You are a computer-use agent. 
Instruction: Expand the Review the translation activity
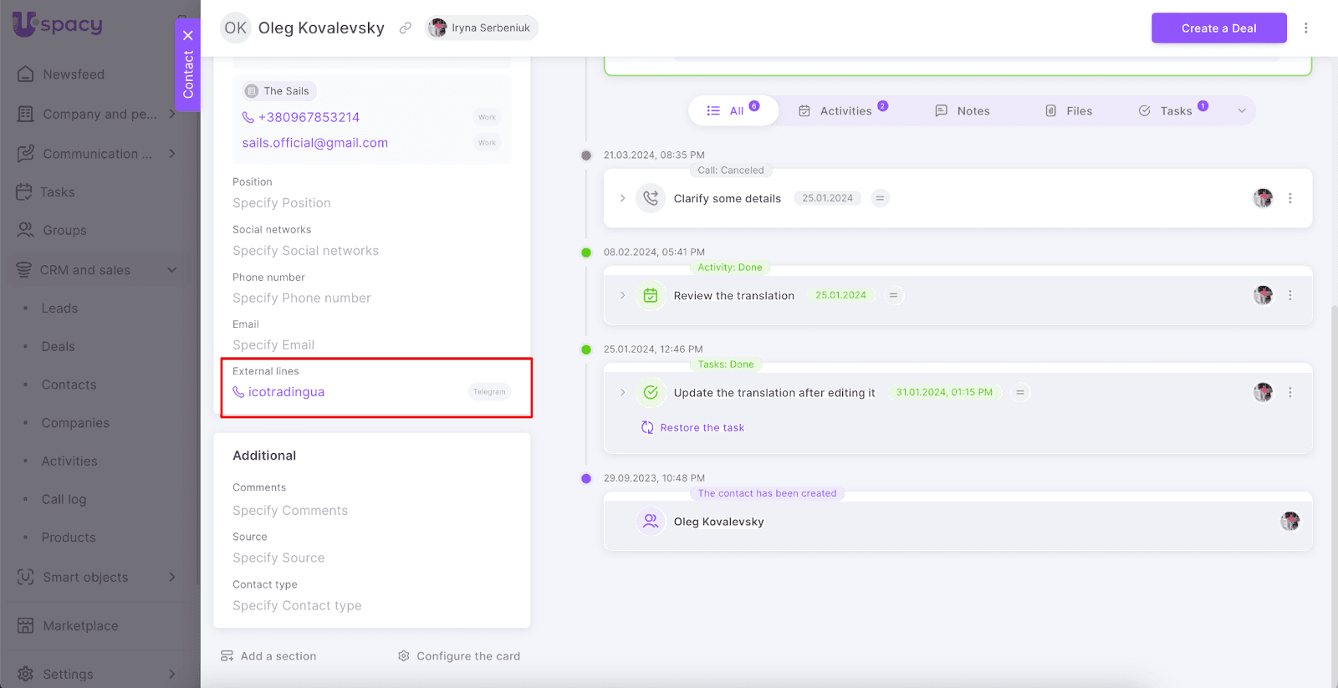(x=622, y=296)
